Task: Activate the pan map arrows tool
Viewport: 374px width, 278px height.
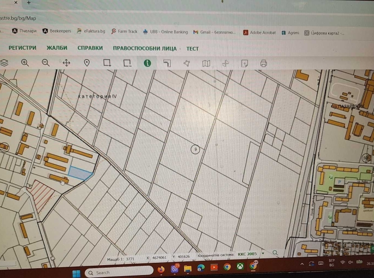Action: [x=66, y=63]
